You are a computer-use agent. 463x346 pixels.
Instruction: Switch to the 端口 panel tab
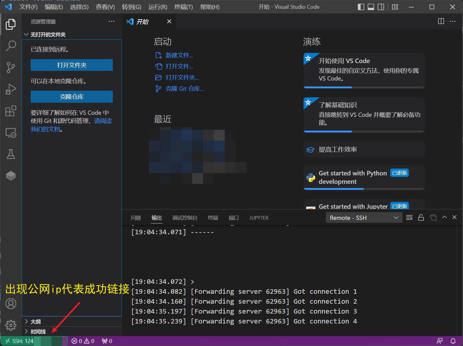pyautogui.click(x=234, y=218)
